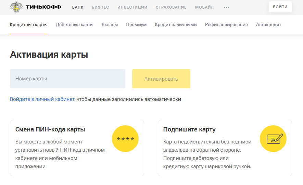Click the yellow PIN asterisks icon
This screenshot has height=185, width=303.
click(125, 139)
